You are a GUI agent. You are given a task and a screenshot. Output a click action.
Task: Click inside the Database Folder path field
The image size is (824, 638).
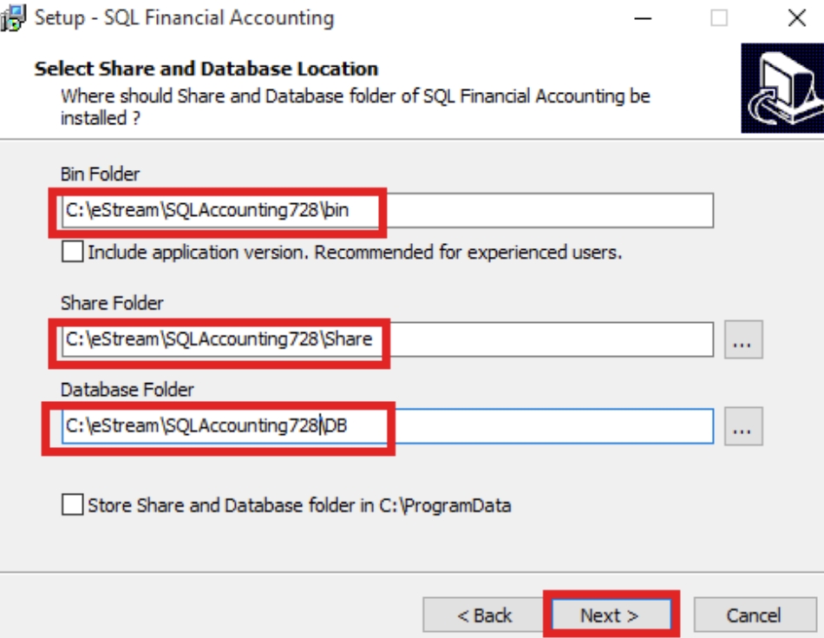click(520, 426)
